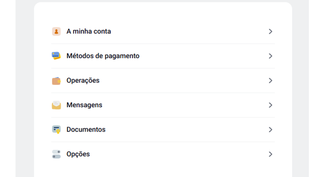Click the wallet icon for Operações
This screenshot has width=314, height=177.
56,81
